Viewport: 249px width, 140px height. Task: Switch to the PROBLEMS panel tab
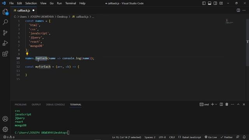(21, 105)
